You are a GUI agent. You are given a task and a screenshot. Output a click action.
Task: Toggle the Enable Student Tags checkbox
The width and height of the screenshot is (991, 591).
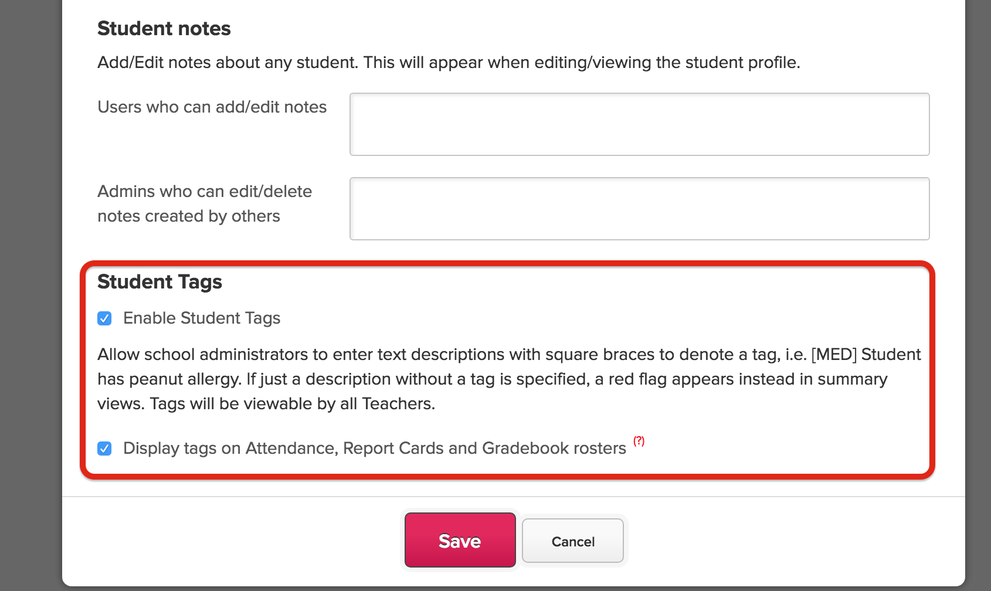104,318
